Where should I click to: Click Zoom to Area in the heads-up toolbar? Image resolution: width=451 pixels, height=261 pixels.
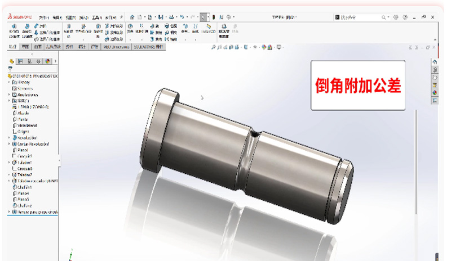219,47
